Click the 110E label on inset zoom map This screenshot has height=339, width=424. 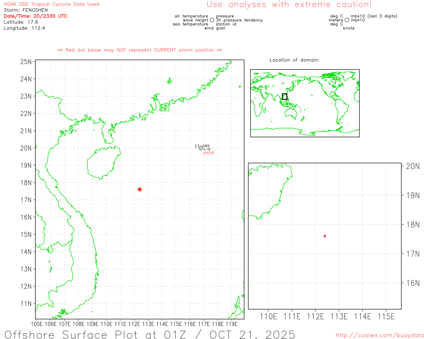tap(268, 317)
